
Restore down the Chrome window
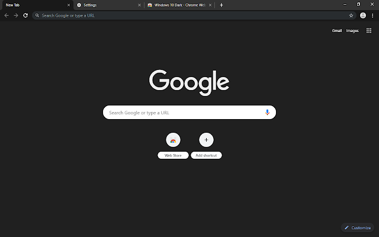click(358, 4)
